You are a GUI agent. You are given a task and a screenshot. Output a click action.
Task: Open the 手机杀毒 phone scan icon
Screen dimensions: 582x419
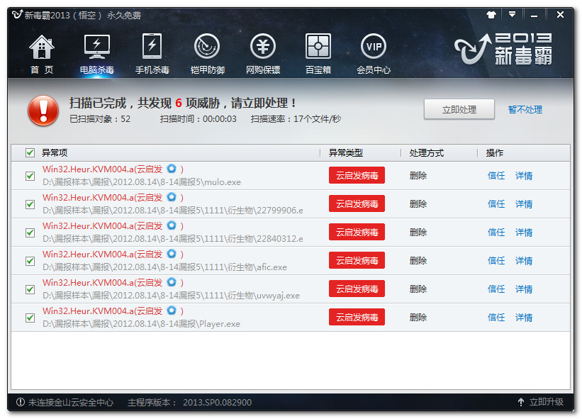(152, 46)
